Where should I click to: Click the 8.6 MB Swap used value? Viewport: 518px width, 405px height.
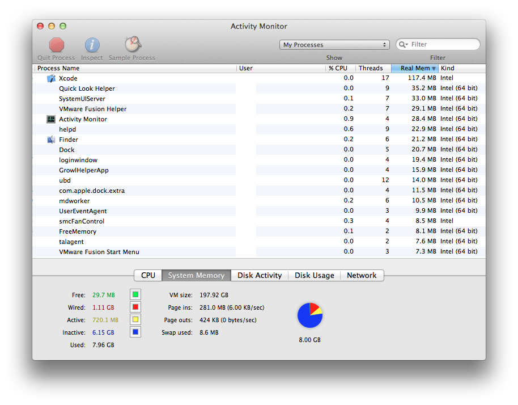[209, 332]
